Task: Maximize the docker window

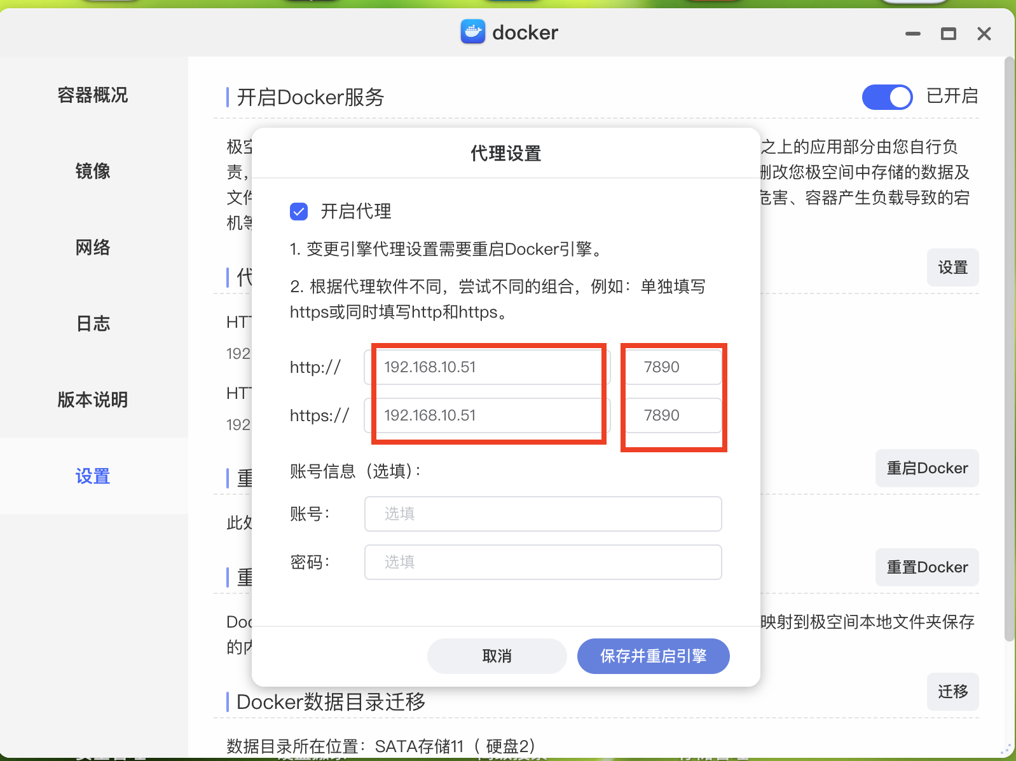Action: [948, 34]
